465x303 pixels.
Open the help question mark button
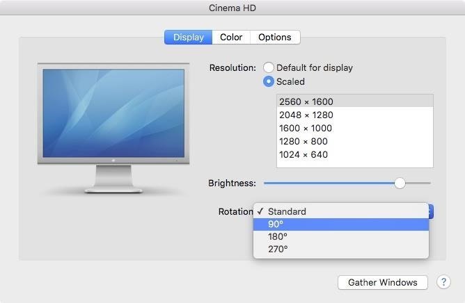point(443,281)
